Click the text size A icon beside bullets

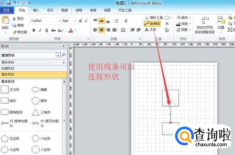coord(125,21)
